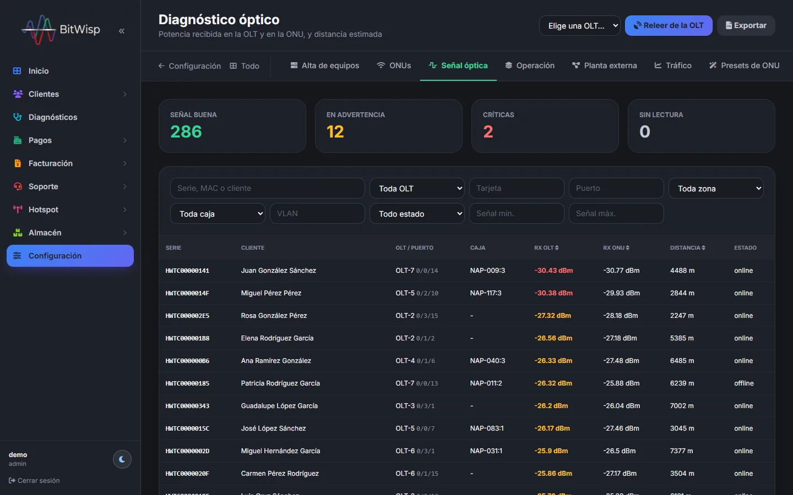The image size is (793, 495).
Task: Click the Inicio grid icon in the sidebar
Action: 17,71
